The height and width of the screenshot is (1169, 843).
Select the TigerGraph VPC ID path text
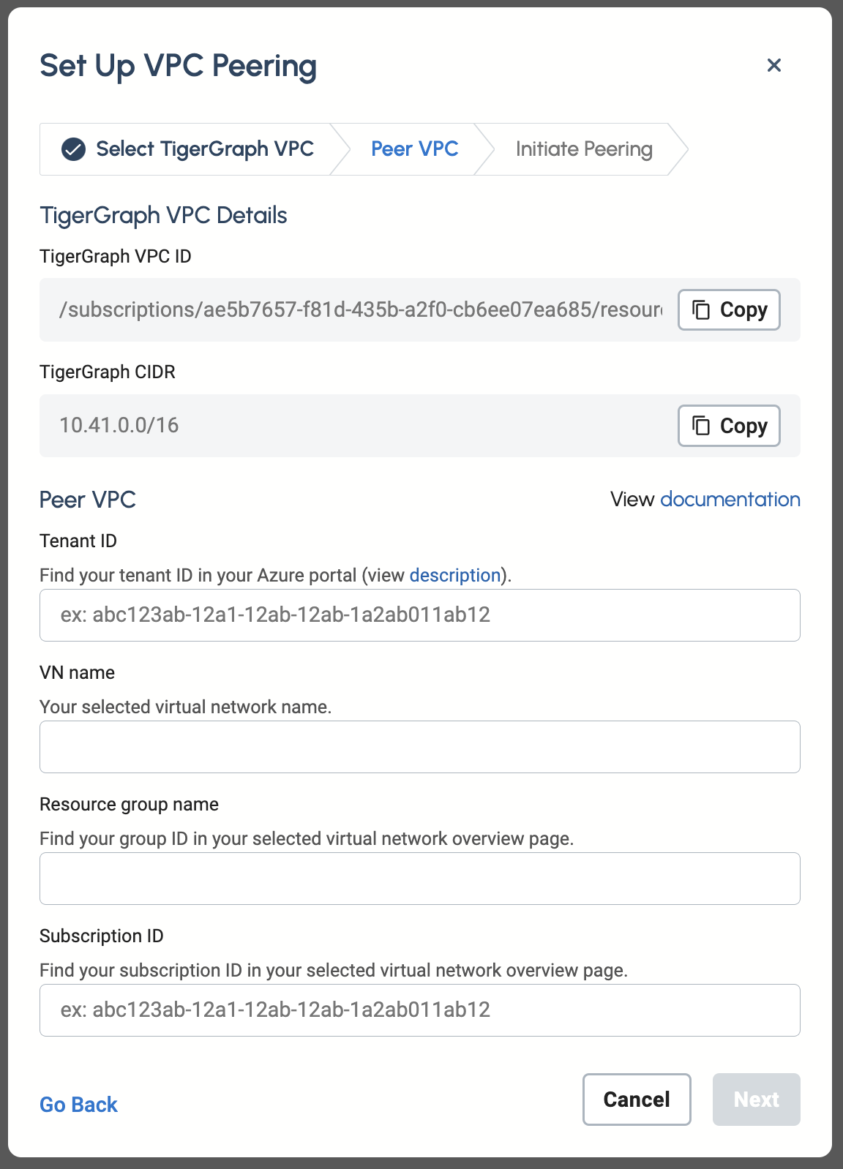point(360,310)
